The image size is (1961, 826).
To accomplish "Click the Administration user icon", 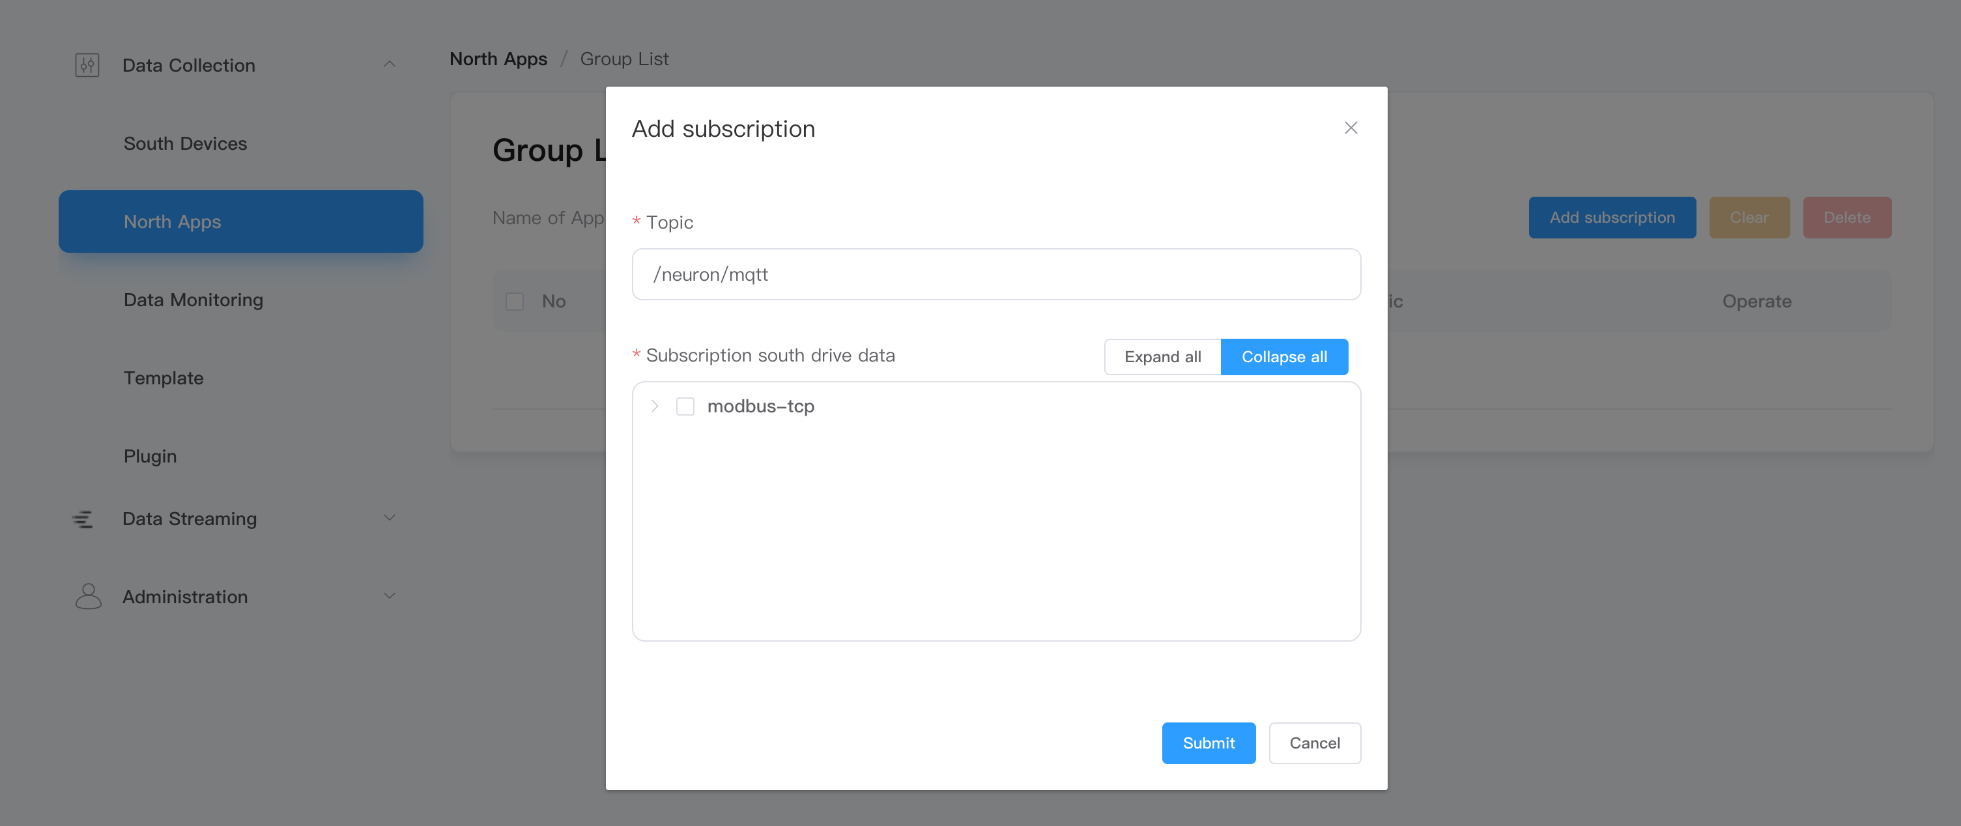I will click(89, 597).
